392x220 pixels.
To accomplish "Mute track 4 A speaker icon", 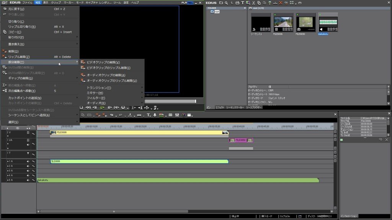I will pos(28,176).
